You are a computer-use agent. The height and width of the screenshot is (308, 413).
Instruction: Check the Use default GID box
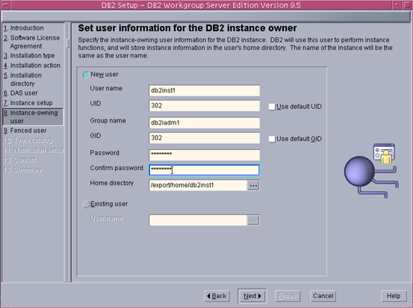tap(272, 139)
